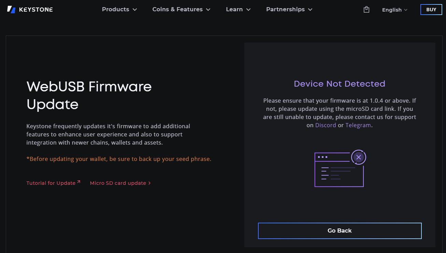This screenshot has height=253, width=446.
Task: Click the BUY button
Action: [431, 10]
